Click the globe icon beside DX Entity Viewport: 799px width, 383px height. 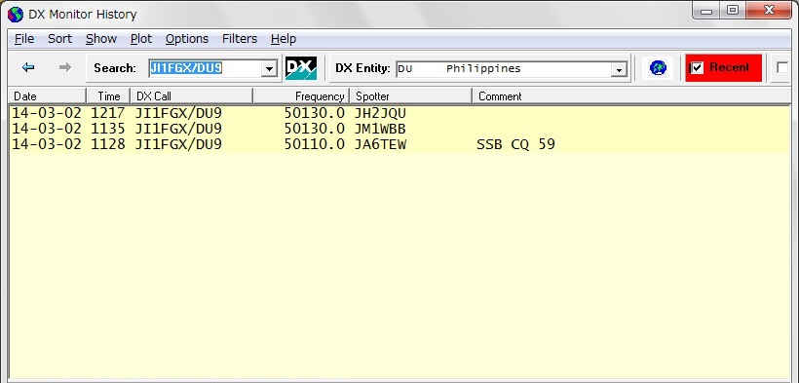pyautogui.click(x=658, y=68)
